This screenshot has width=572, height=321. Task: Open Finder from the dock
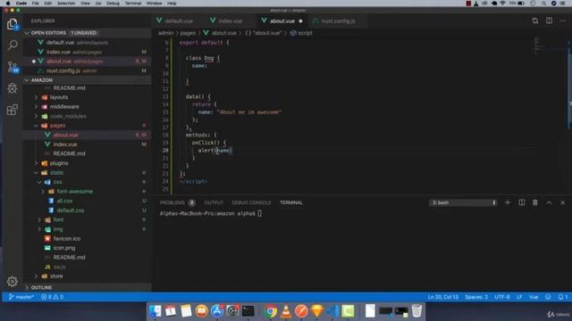pos(155,311)
